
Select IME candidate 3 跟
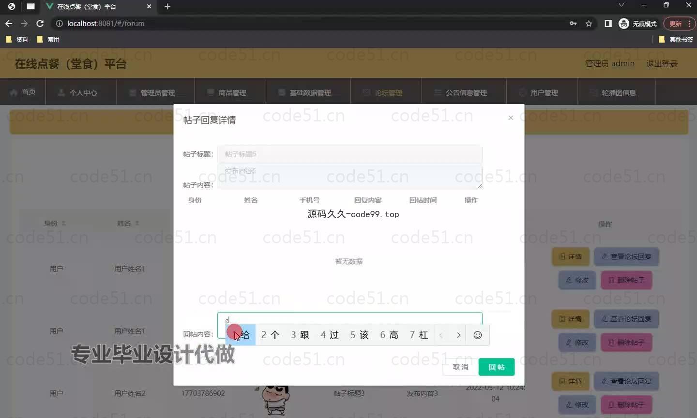(300, 335)
